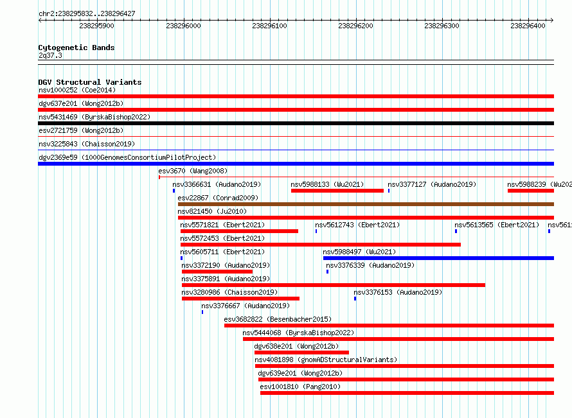572x418 pixels.
Task: Select the nsv3376153 (Audano2019) label
Action: click(x=398, y=292)
